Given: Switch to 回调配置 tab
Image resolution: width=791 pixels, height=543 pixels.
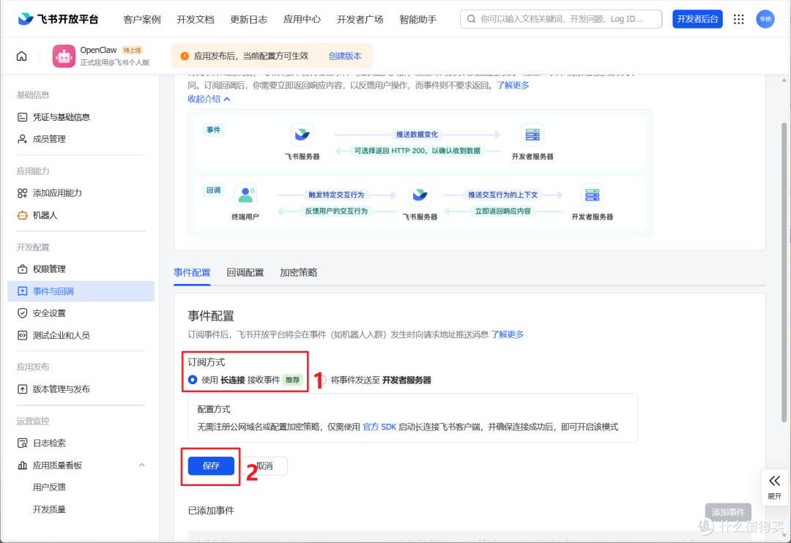Looking at the screenshot, I should tap(245, 273).
